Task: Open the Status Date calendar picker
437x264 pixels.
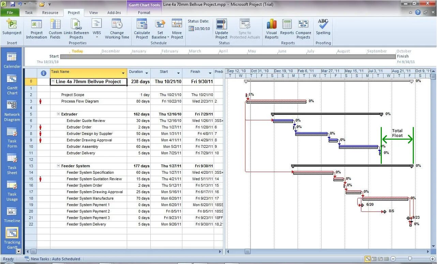Action: [191, 29]
